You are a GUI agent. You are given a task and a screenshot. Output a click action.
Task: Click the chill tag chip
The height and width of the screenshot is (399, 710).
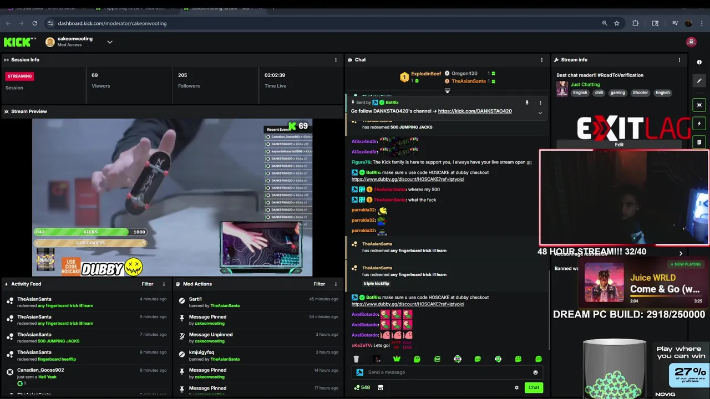pyautogui.click(x=599, y=93)
